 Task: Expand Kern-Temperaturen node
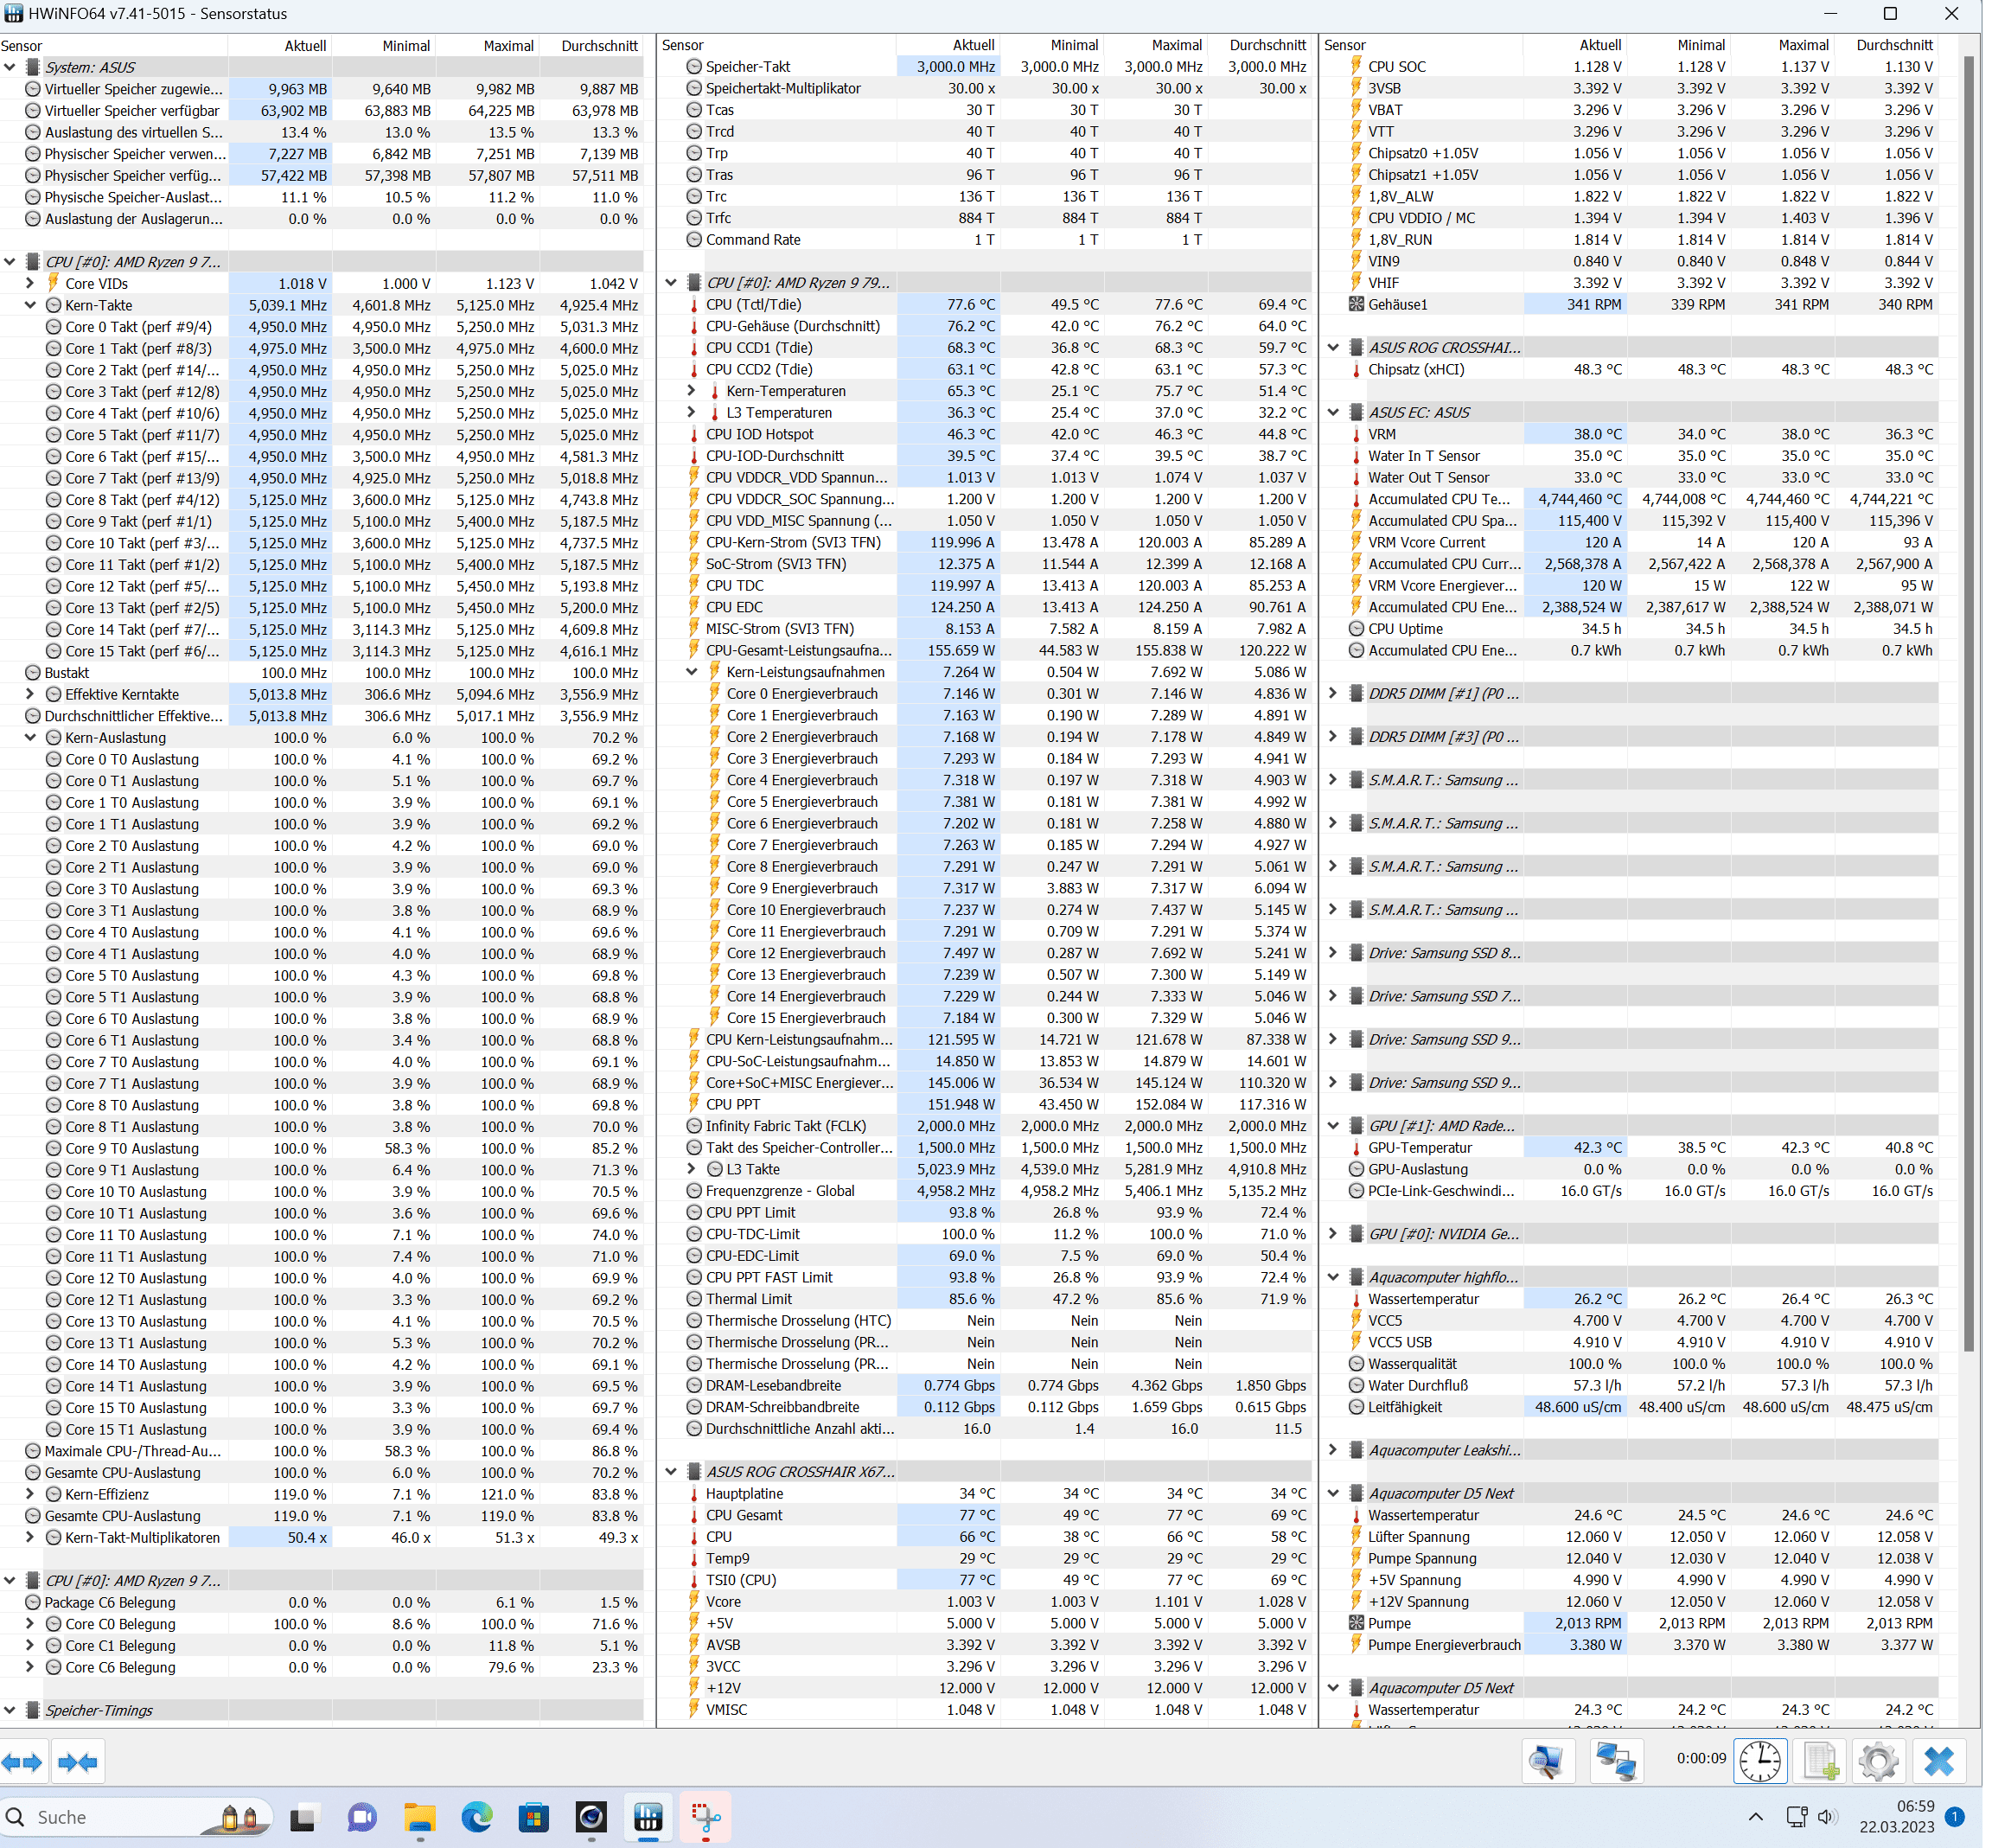coord(691,391)
